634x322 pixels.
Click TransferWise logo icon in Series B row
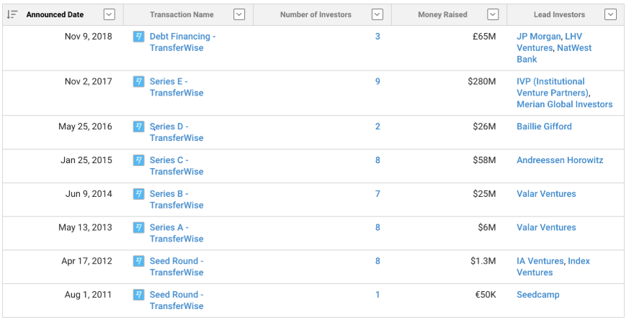[x=138, y=194]
